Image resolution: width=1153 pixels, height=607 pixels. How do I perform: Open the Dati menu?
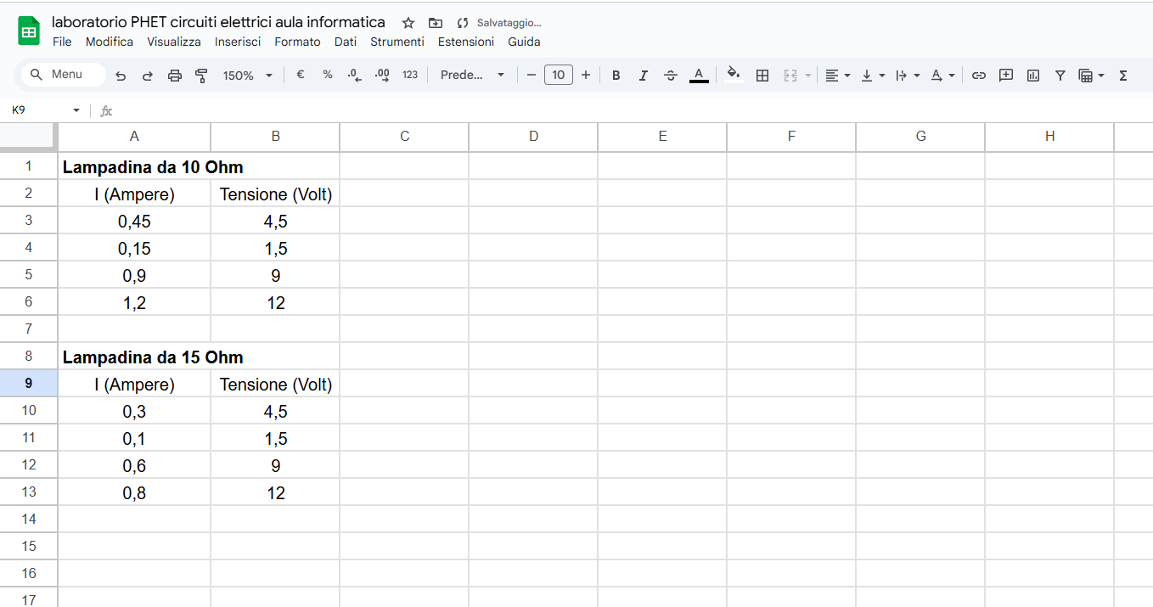pyautogui.click(x=346, y=42)
